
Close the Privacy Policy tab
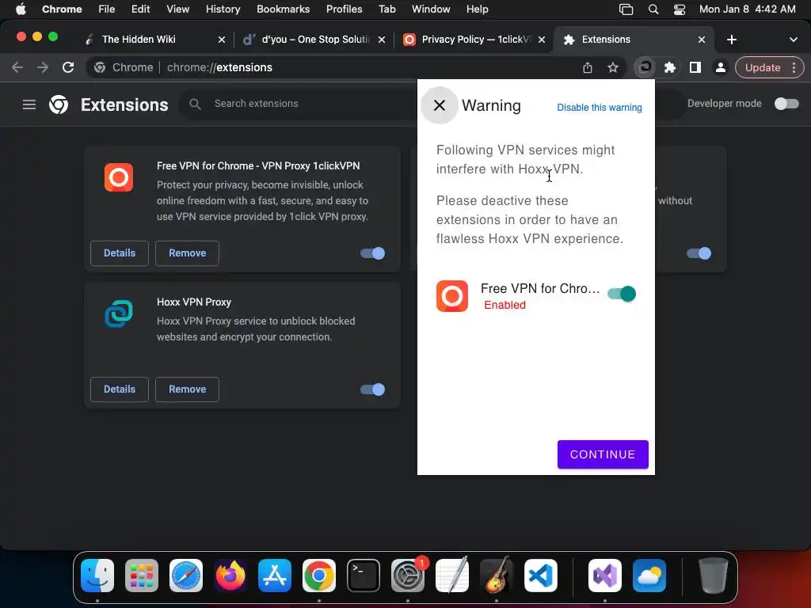point(542,40)
